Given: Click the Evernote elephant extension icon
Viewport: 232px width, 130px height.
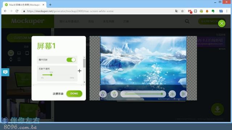Looking at the screenshot, I should point(213,11).
